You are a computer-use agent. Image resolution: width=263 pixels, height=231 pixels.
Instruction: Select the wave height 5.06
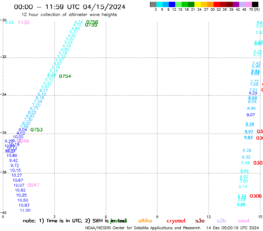[69, 42]
